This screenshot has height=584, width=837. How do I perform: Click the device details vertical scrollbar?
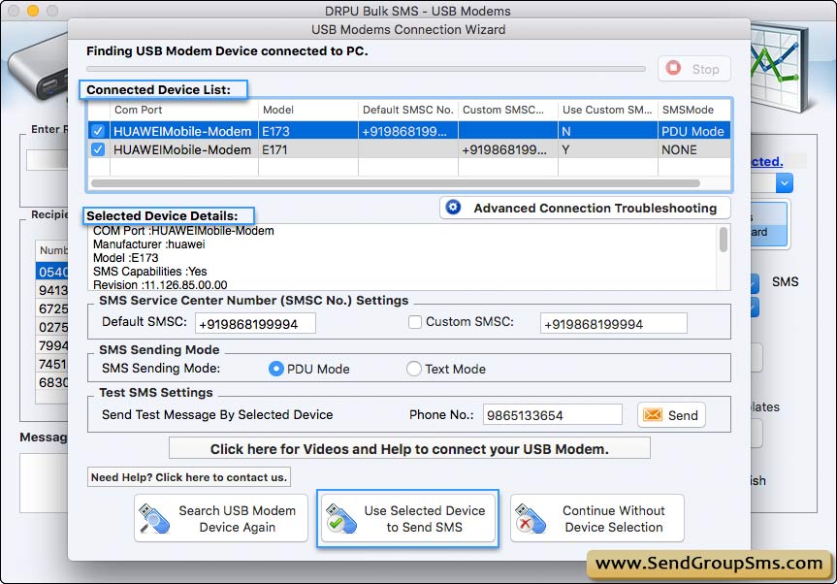tap(724, 240)
